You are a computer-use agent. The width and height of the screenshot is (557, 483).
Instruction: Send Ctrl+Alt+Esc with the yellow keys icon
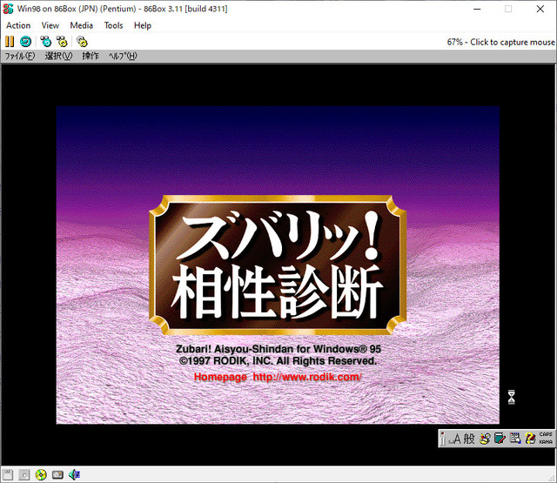62,42
